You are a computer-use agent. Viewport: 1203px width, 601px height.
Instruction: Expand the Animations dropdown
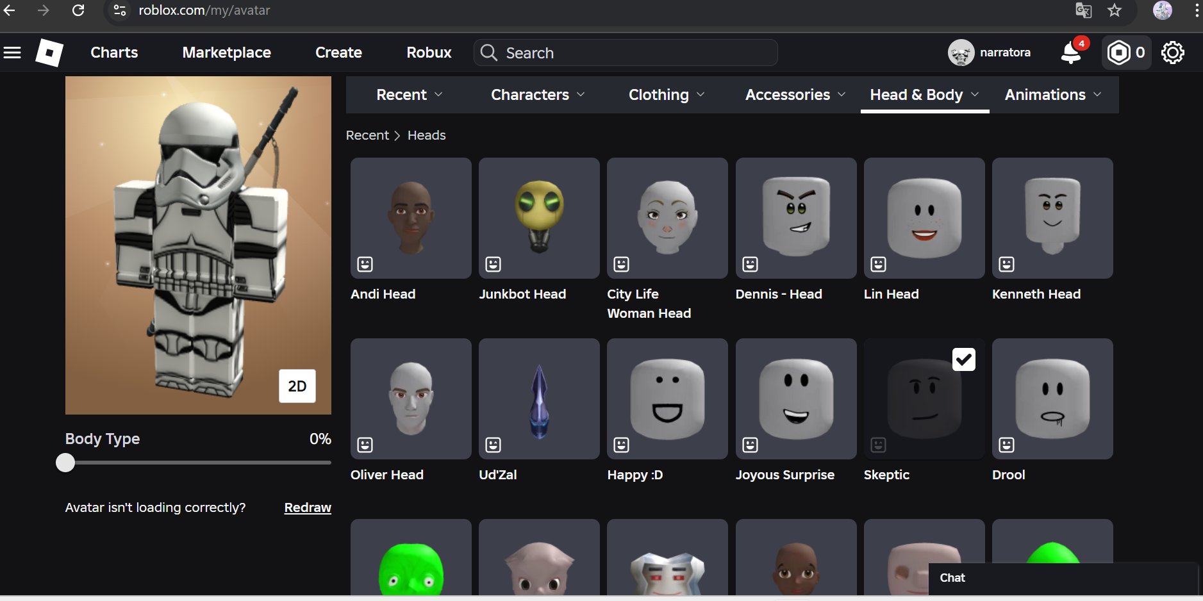pyautogui.click(x=1053, y=95)
